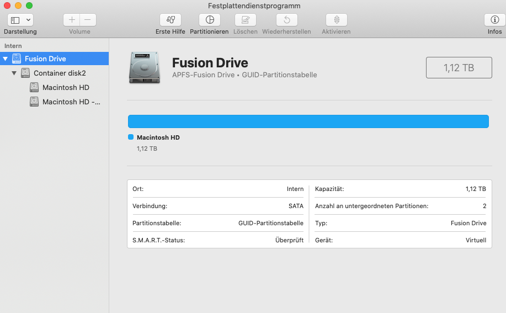This screenshot has width=506, height=313.
Task: Collapse the Fusion Drive disclosure triangle
Action: (x=6, y=59)
